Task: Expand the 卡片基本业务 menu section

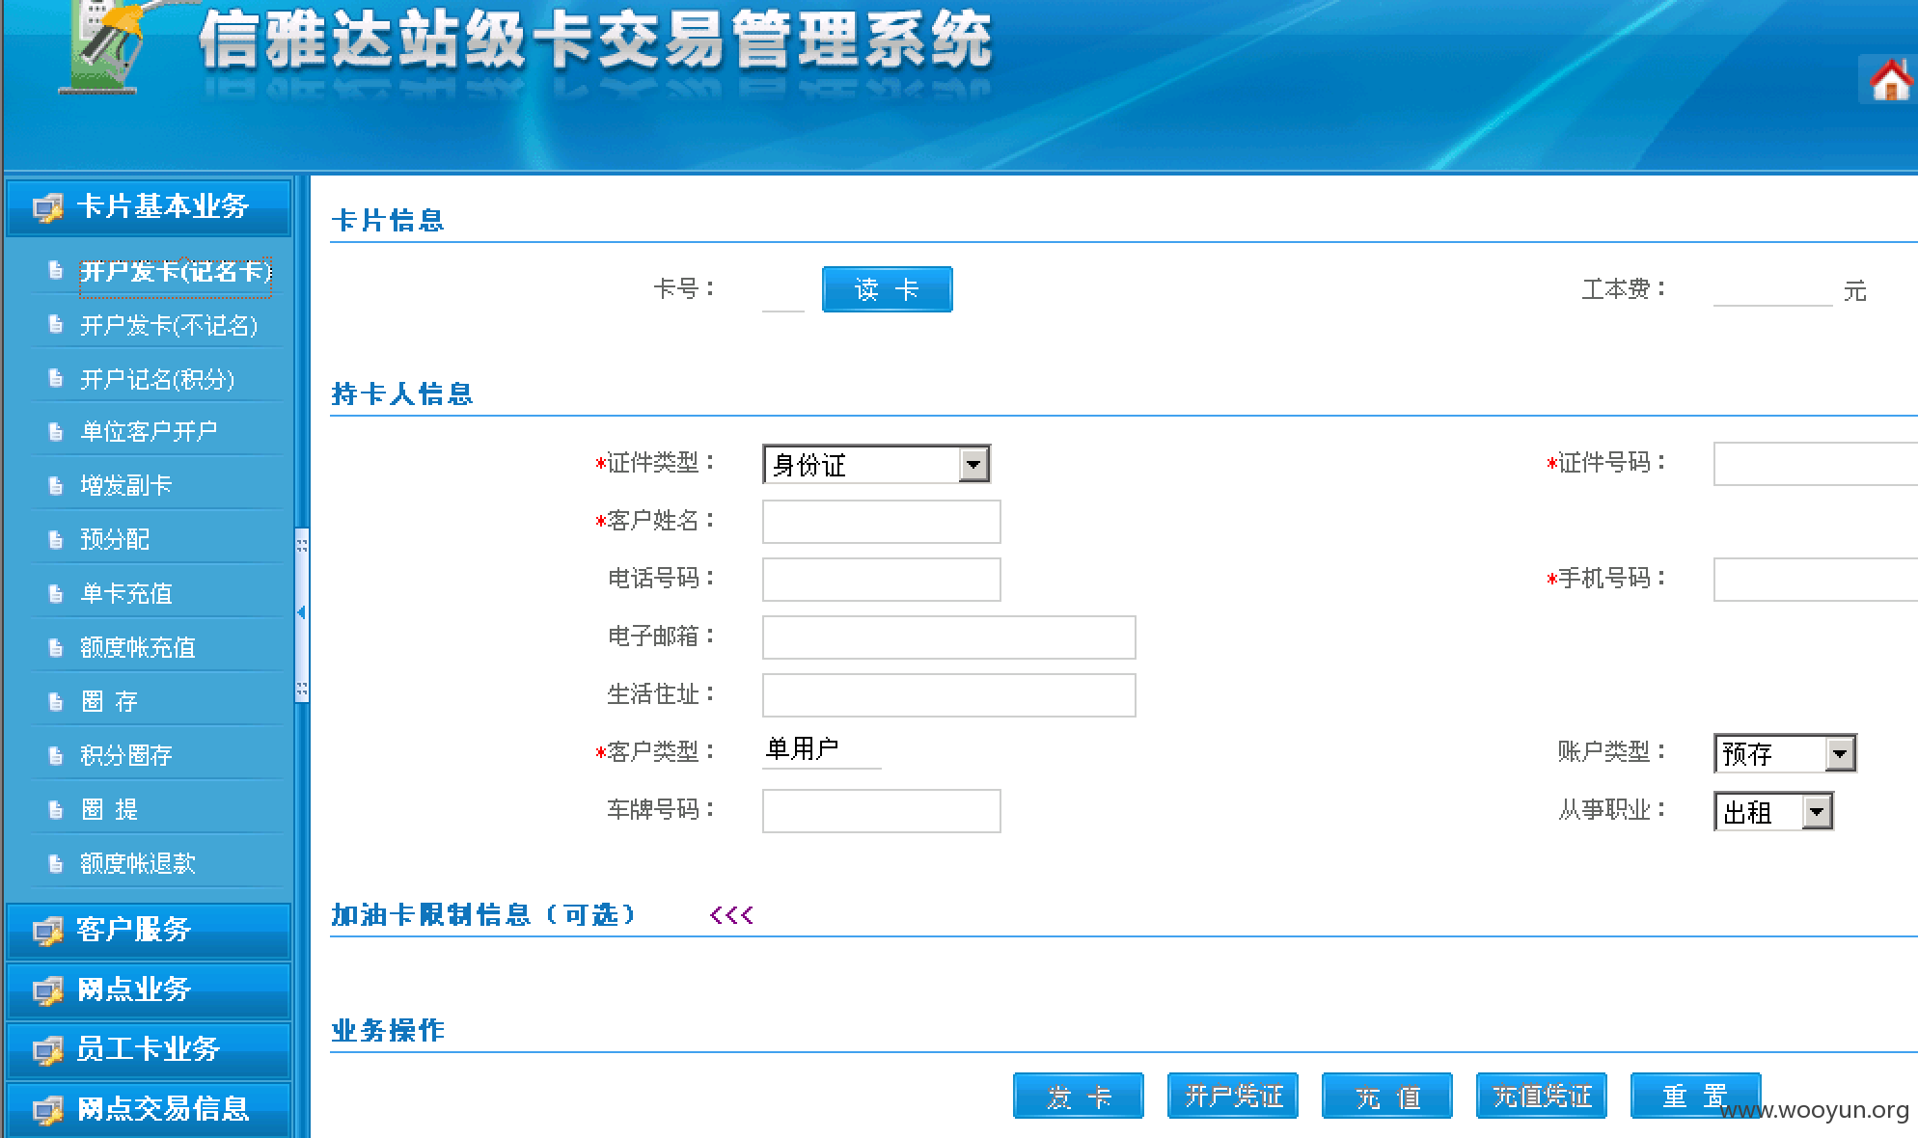Action: 149,207
